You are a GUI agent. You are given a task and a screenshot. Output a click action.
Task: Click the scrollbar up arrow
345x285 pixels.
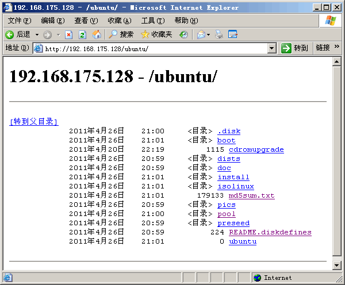click(x=336, y=62)
